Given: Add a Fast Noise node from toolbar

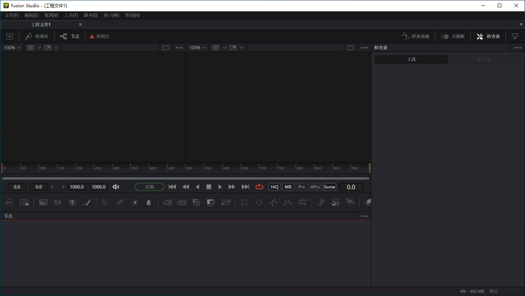Looking at the screenshot, I should [x=57, y=203].
